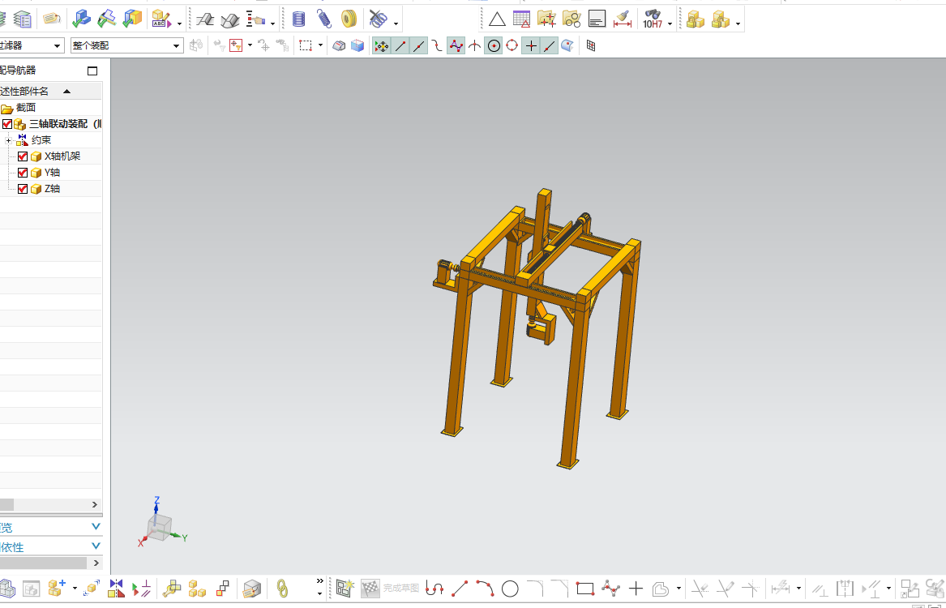This screenshot has width=946, height=608.
Task: Click the part with ABC label pencil icon
Action: 161,19
